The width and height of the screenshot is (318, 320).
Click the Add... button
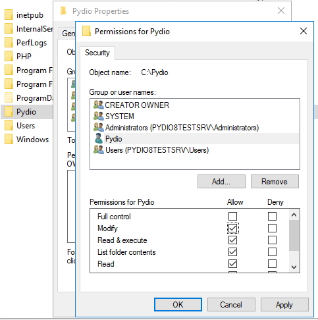click(x=221, y=182)
